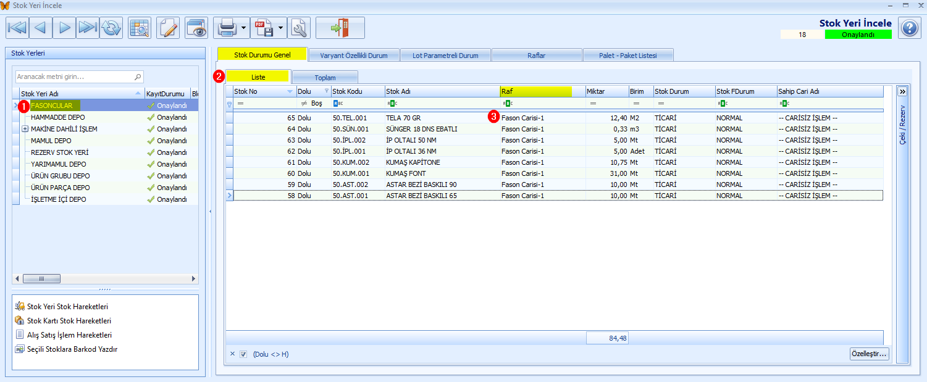Click the exit door button
The image size is (927, 382).
(340, 28)
